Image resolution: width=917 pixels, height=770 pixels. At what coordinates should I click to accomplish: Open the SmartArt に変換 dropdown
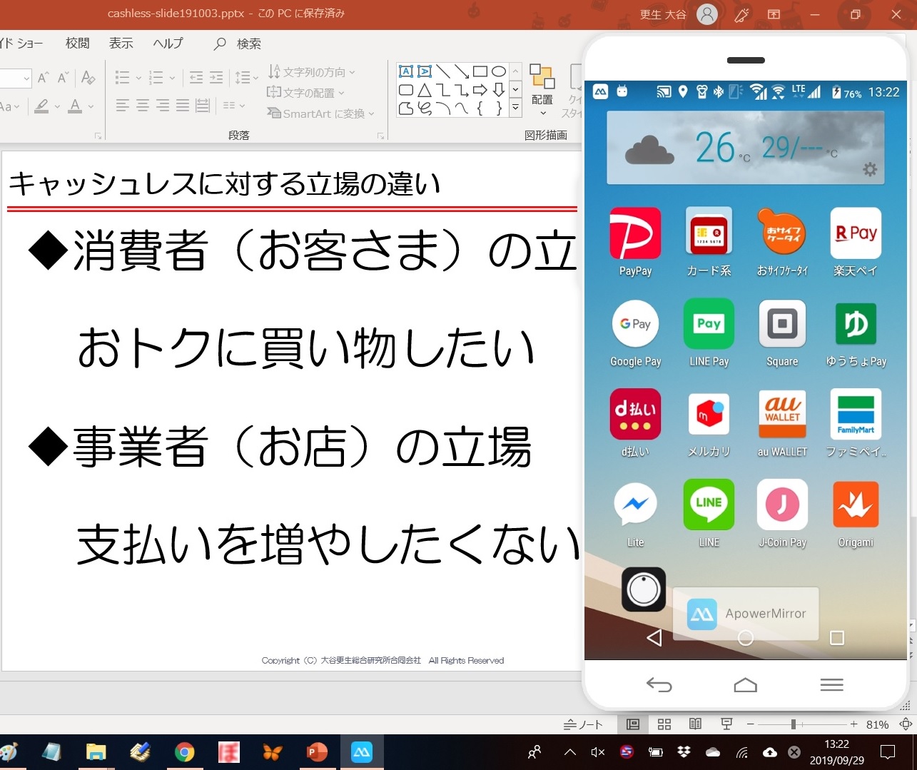point(320,113)
